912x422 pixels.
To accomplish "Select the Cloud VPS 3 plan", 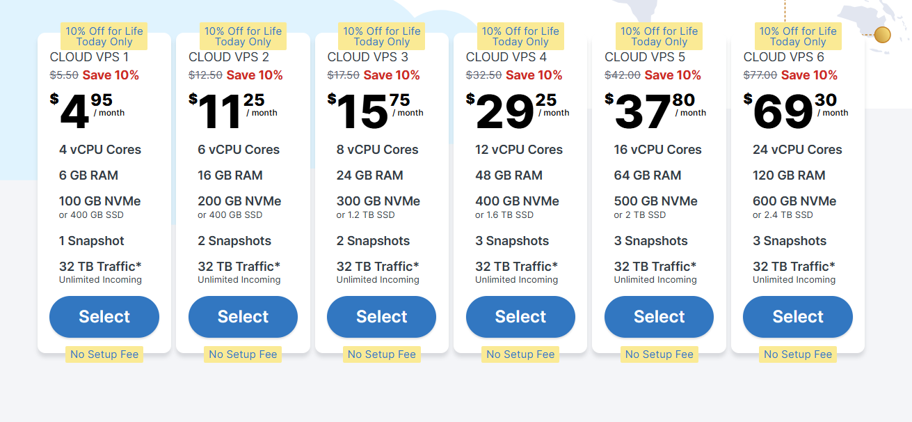I will (x=381, y=317).
